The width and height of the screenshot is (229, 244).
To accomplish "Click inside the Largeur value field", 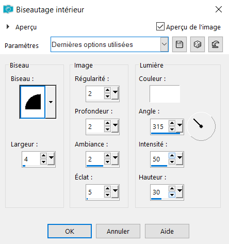I will (x=31, y=159).
